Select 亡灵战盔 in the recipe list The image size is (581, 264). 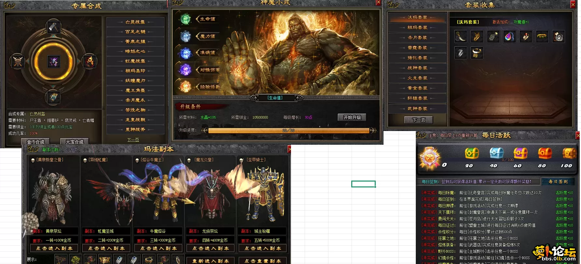click(135, 22)
